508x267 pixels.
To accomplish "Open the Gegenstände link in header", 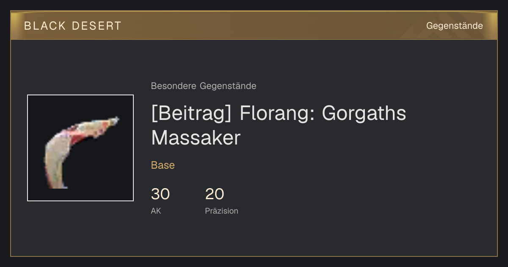I will [x=454, y=26].
